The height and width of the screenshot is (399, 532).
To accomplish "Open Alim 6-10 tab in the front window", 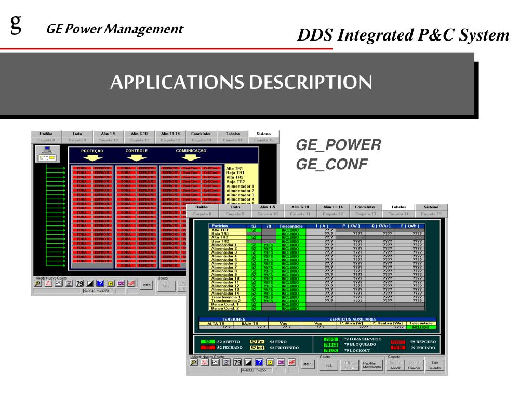I will pos(300,207).
